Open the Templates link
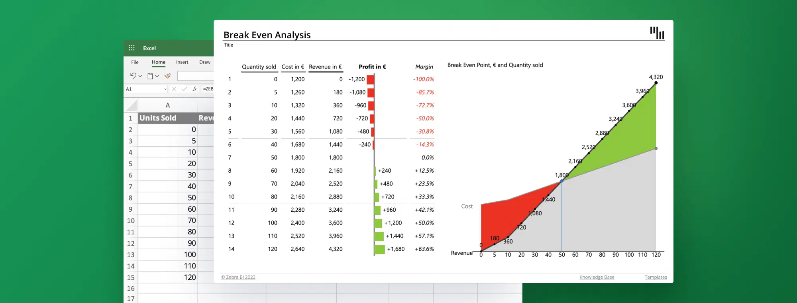The image size is (797, 303). pyautogui.click(x=656, y=277)
